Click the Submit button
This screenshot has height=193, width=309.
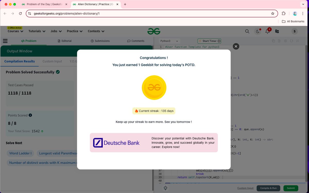(x=291, y=188)
